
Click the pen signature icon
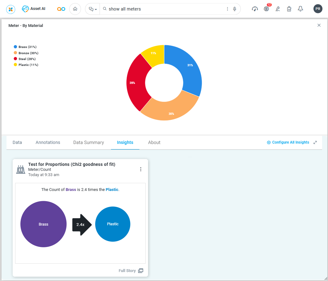pyautogui.click(x=278, y=9)
